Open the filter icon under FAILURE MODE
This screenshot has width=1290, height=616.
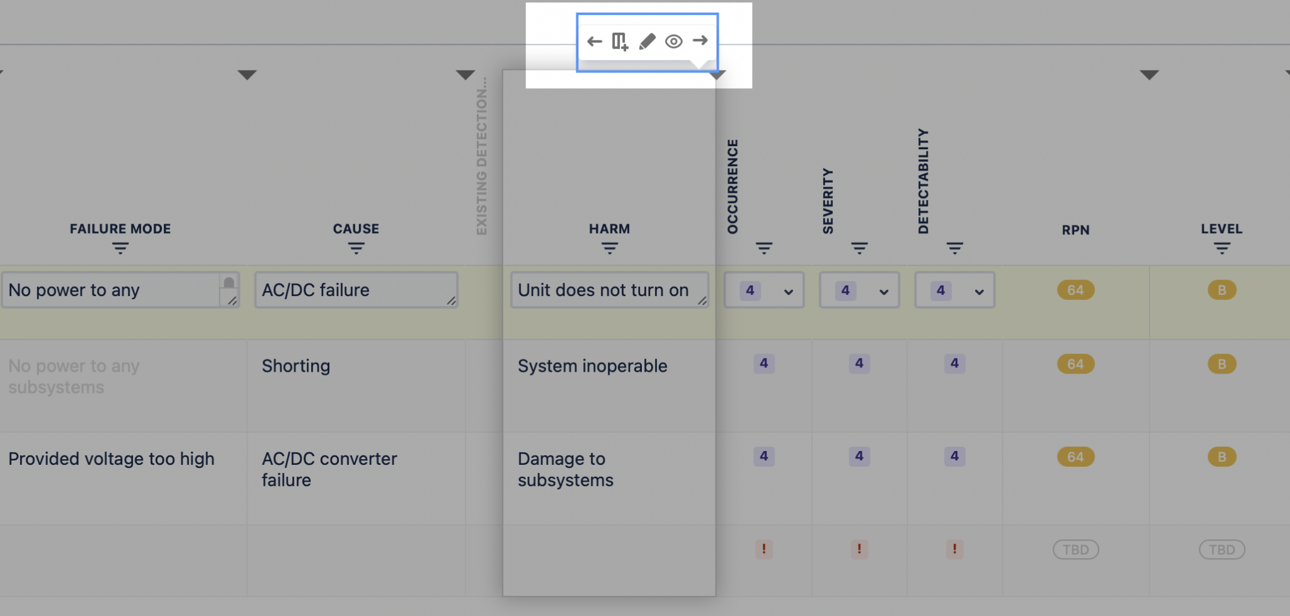click(x=120, y=248)
